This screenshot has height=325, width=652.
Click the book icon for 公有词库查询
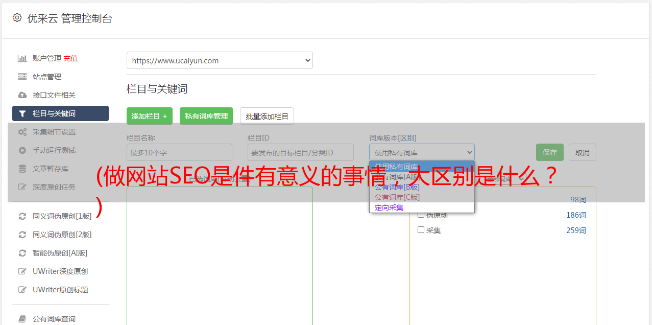[x=22, y=319]
